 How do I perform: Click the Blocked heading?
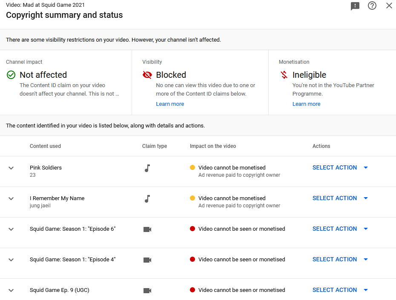tap(171, 75)
